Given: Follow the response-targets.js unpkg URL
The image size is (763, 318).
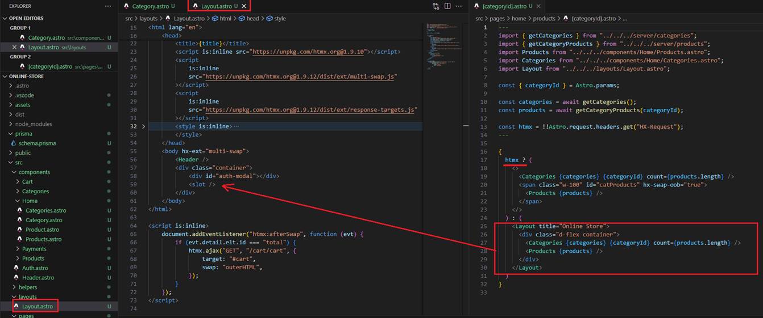Looking at the screenshot, I should point(310,109).
